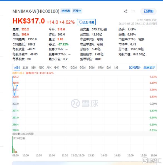Switch to the 日K chart tab
Image resolution: width=163 pixels, height=165 pixels.
(34, 67)
